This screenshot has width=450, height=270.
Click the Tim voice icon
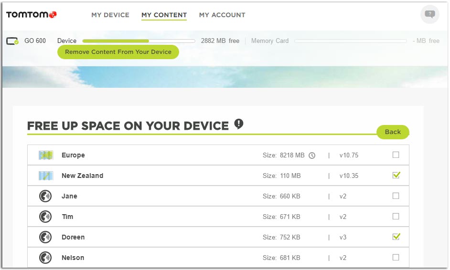click(45, 217)
